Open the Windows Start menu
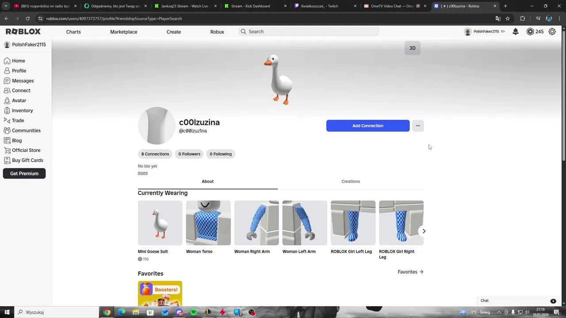The width and height of the screenshot is (566, 318). click(7, 312)
